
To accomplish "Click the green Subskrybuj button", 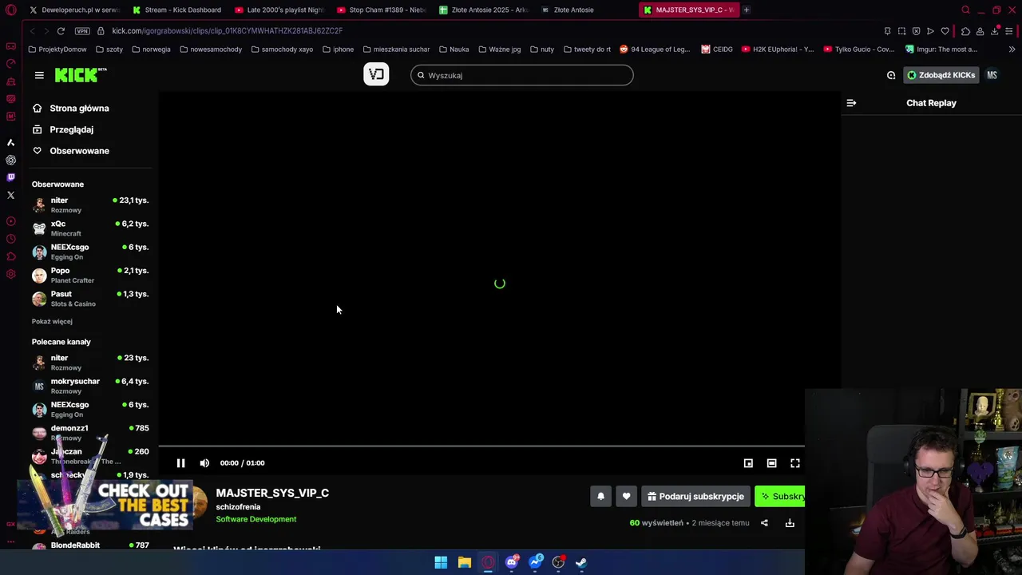I will pyautogui.click(x=780, y=497).
